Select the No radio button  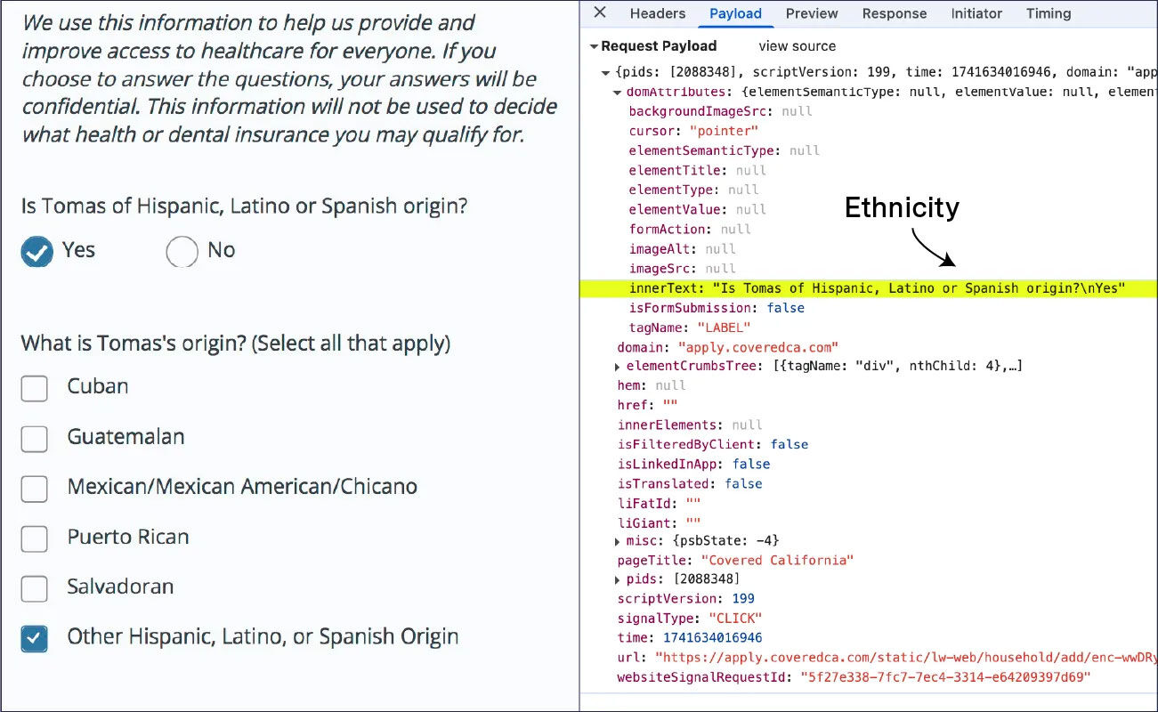(x=182, y=252)
